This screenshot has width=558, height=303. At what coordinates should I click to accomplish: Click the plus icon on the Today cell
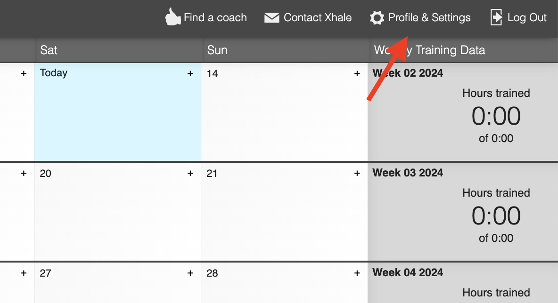[190, 73]
